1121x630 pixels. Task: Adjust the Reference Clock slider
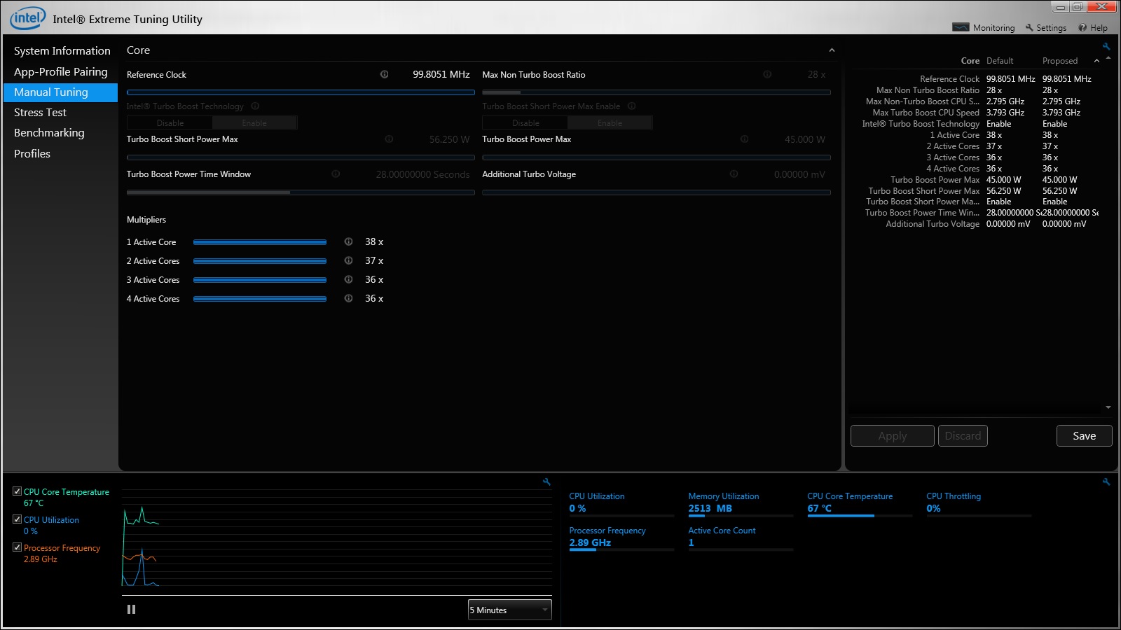[x=301, y=92]
